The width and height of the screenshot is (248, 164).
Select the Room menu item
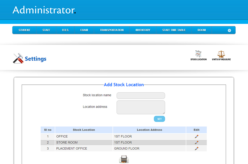click(201, 30)
